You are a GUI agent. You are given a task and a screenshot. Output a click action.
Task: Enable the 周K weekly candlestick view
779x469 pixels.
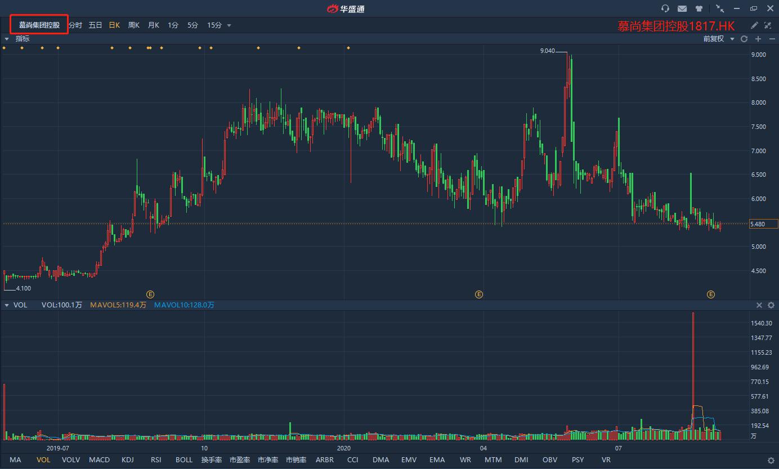[x=133, y=25]
